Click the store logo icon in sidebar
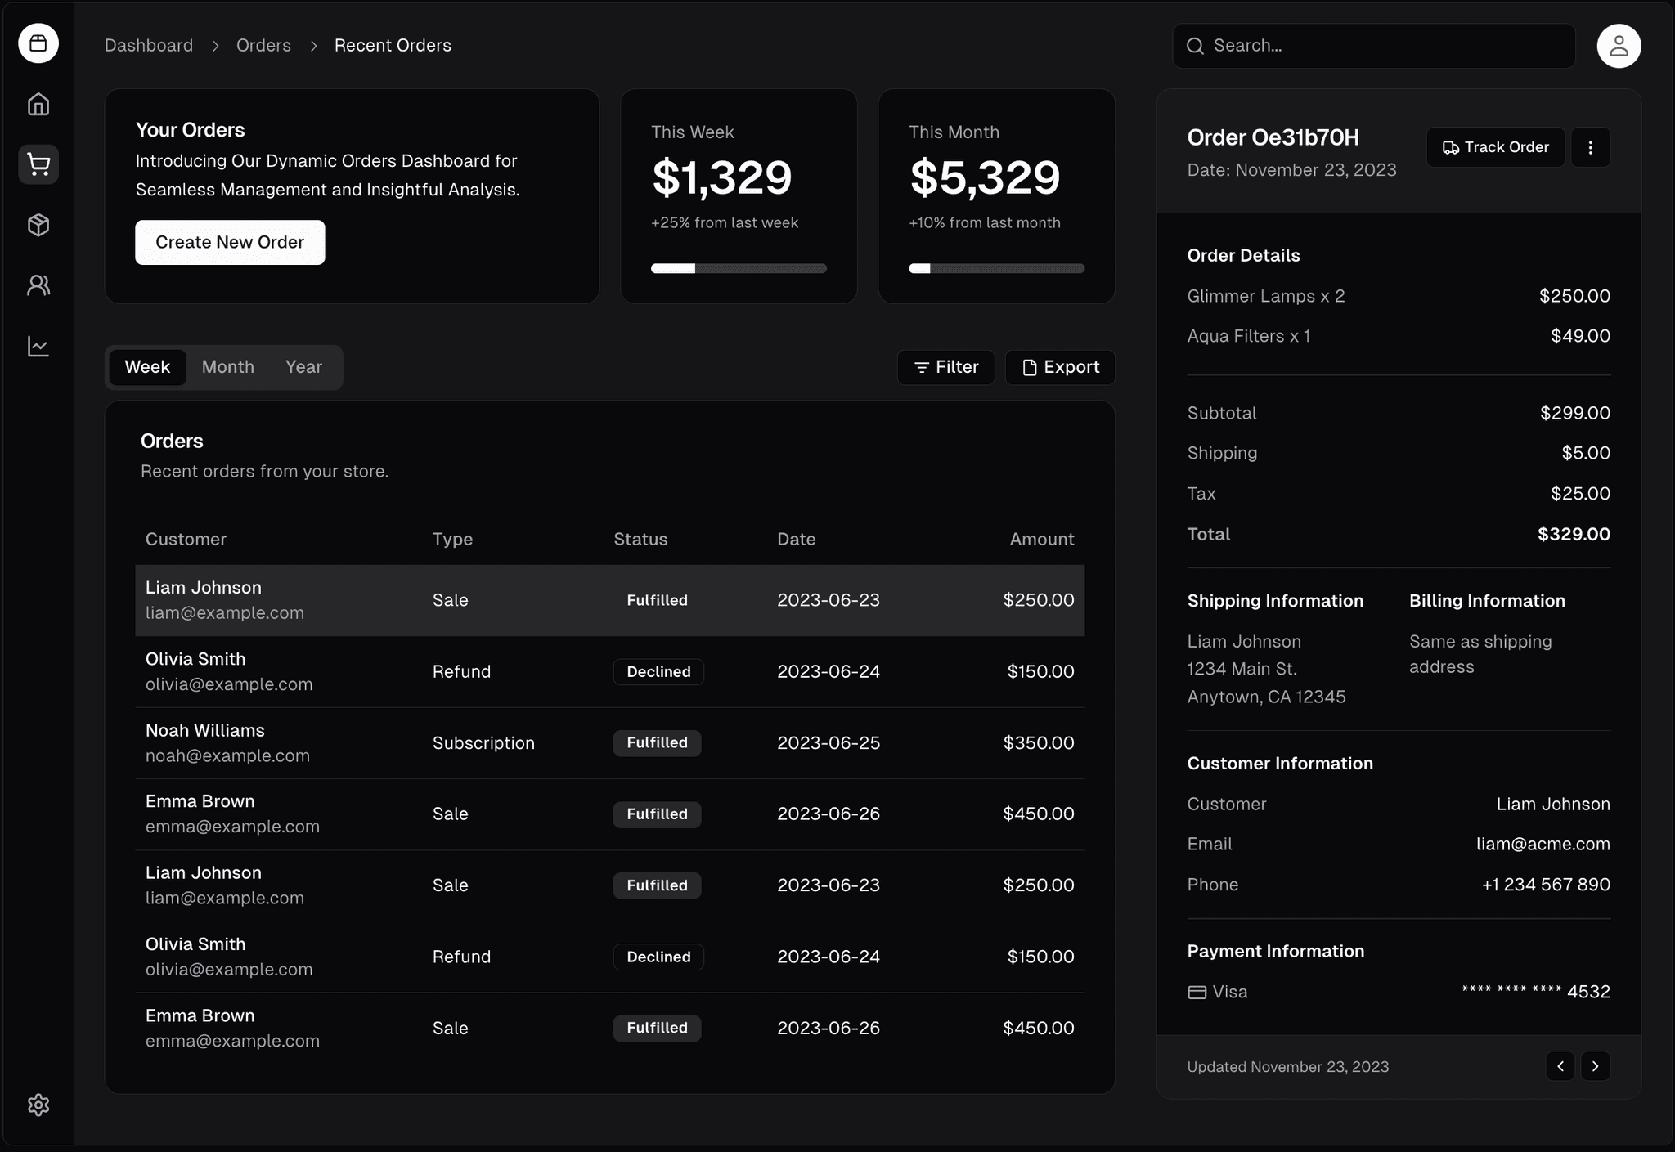Viewport: 1675px width, 1152px height. click(x=38, y=43)
